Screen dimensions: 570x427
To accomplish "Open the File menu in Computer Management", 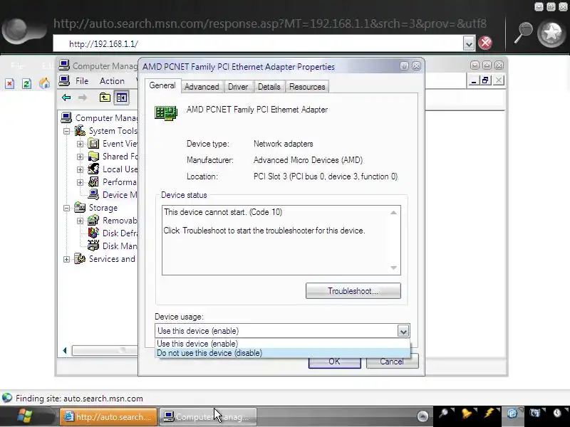I will 82,81.
